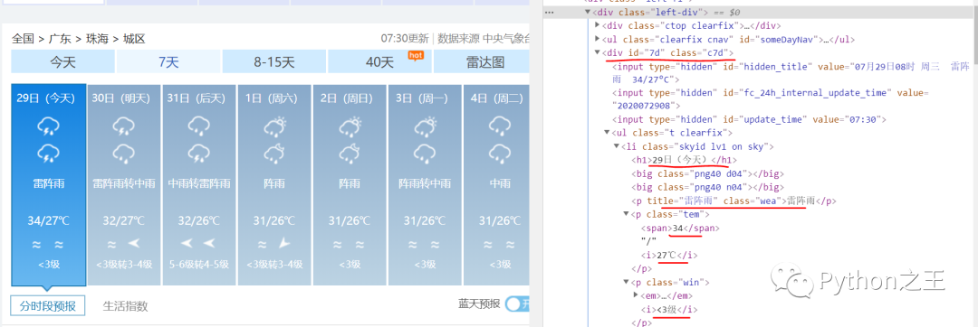Collapse the p class win node
This screenshot has height=327, width=978.
coord(626,282)
